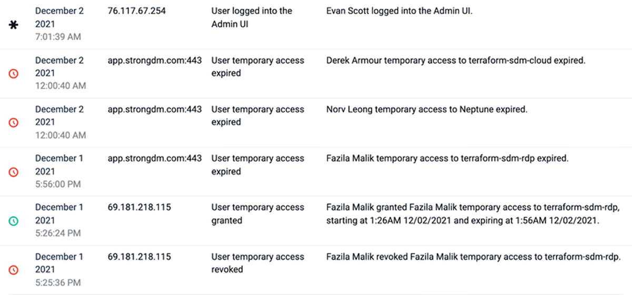Viewport: 632px width, 295px height.
Task: Click the Norv Leong Neptune expired message
Action: pyautogui.click(x=427, y=110)
